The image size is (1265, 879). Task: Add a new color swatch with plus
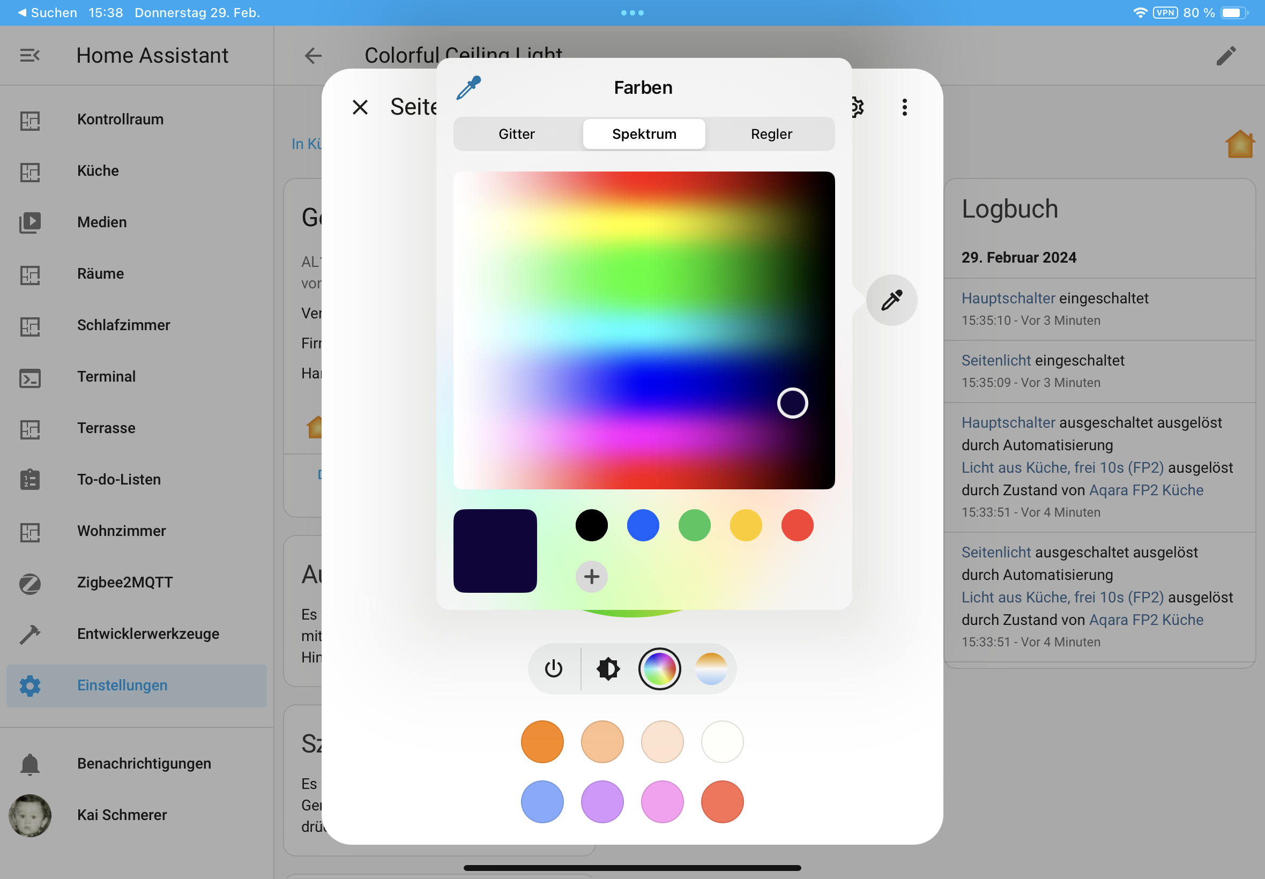click(x=591, y=577)
